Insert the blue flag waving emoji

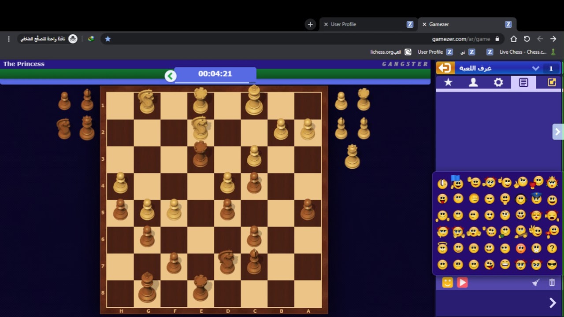[457, 182]
